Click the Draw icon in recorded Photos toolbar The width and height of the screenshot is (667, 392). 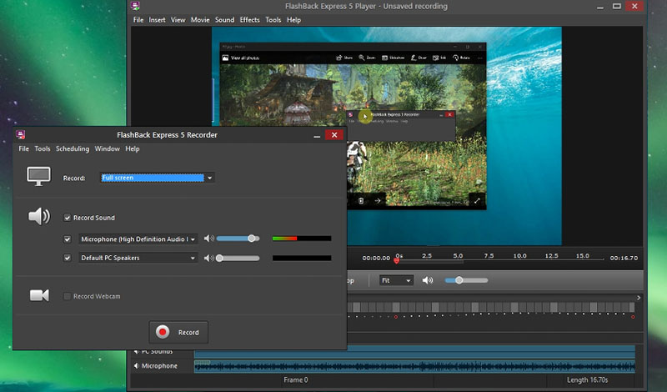tap(414, 58)
